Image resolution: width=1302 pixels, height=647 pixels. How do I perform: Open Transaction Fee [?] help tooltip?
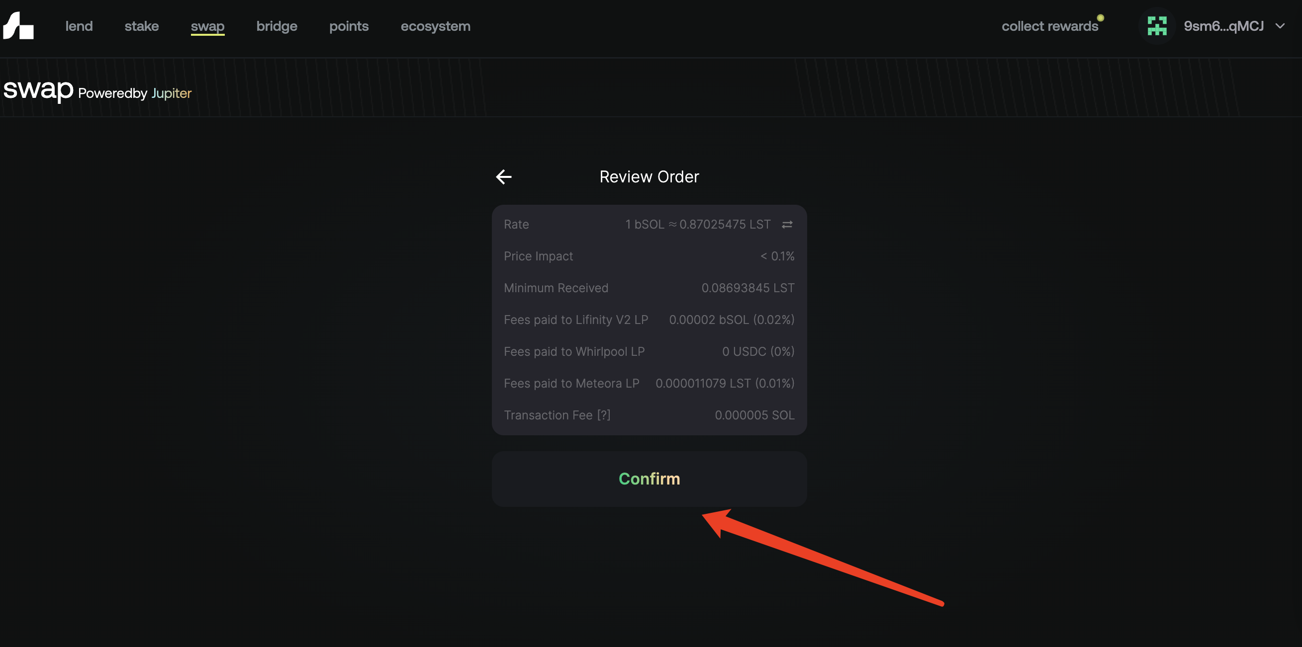pyautogui.click(x=603, y=415)
